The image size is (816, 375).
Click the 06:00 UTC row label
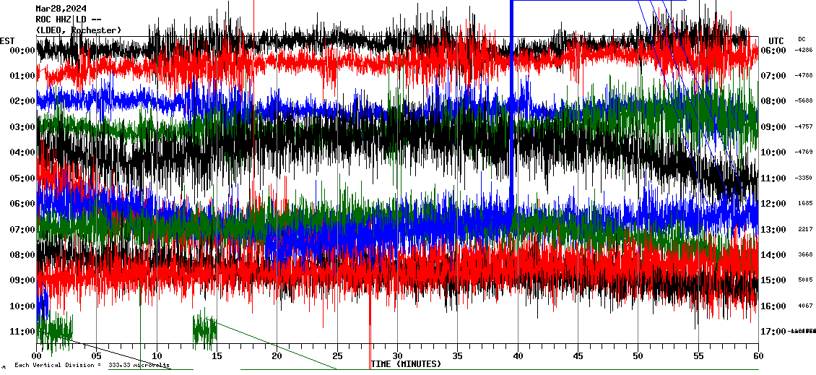tap(774, 51)
